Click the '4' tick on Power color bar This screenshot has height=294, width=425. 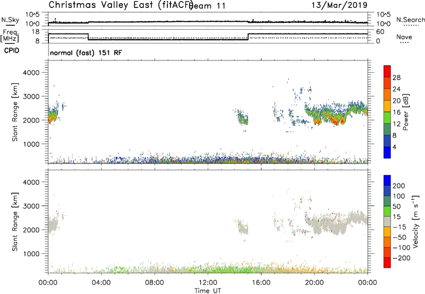click(x=394, y=147)
